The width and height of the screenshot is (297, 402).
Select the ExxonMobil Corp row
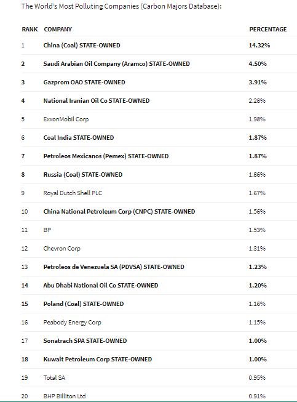pos(159,119)
